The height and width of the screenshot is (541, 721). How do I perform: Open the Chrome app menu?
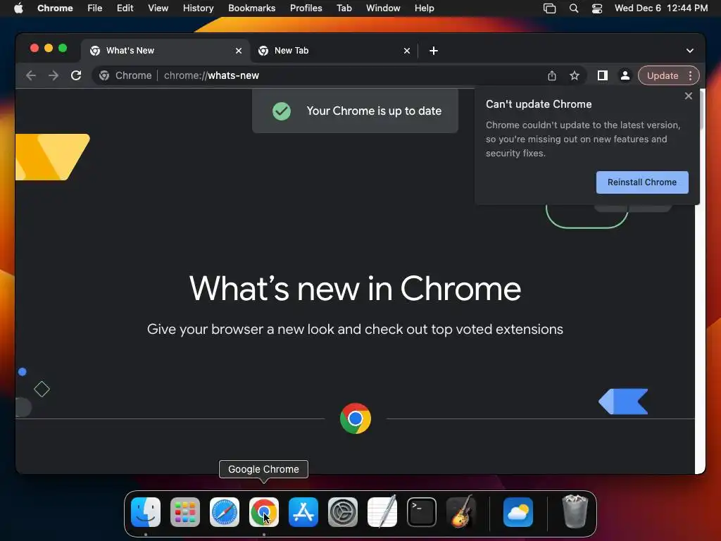(x=55, y=8)
